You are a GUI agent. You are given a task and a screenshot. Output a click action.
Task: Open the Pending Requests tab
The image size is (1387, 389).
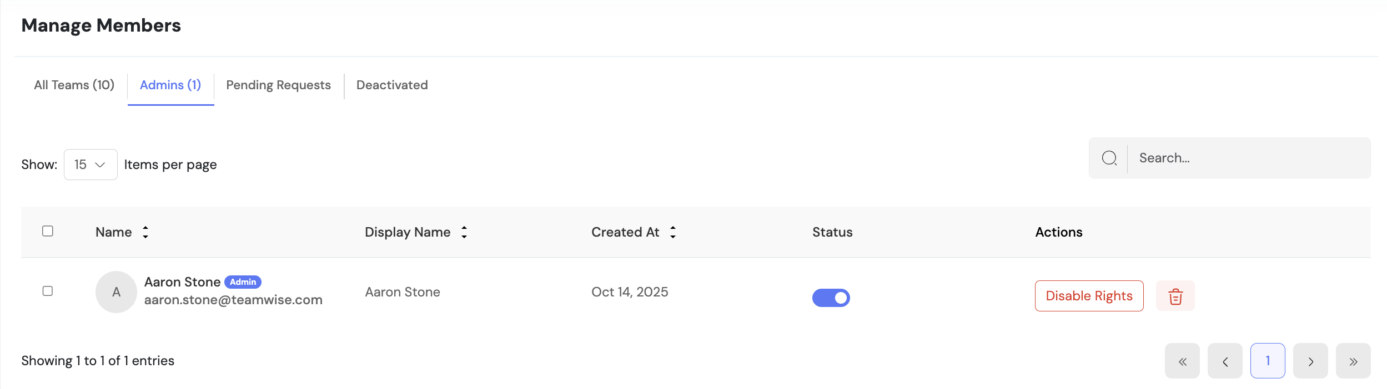pos(278,85)
